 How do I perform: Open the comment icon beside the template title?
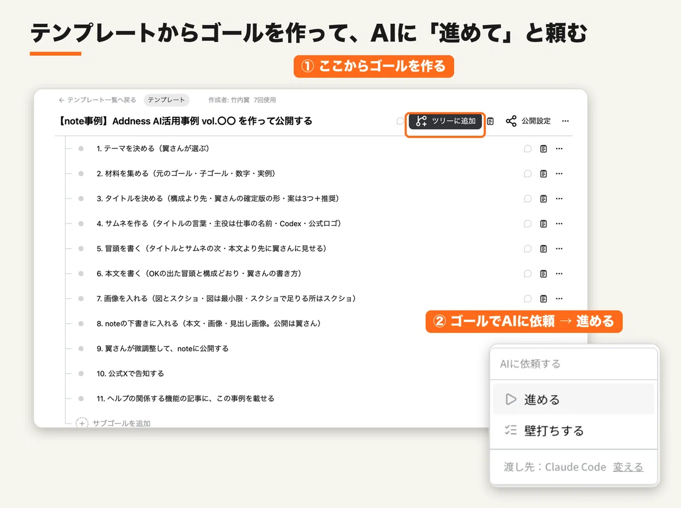point(400,121)
